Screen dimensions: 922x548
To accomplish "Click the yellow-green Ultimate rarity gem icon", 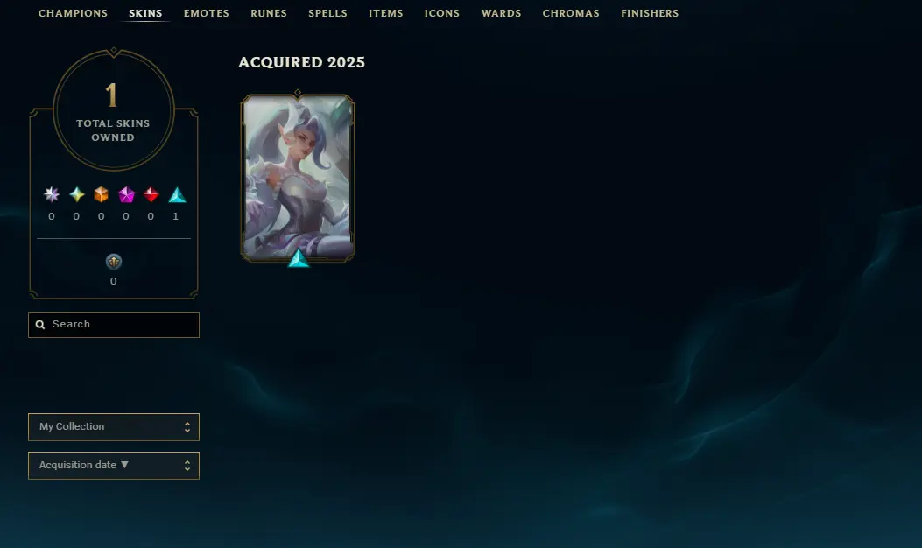I will [x=76, y=194].
